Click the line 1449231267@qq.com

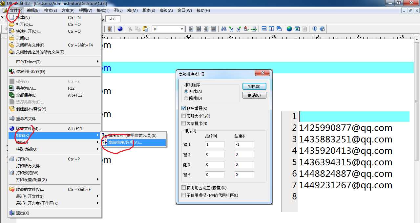coord(346,185)
